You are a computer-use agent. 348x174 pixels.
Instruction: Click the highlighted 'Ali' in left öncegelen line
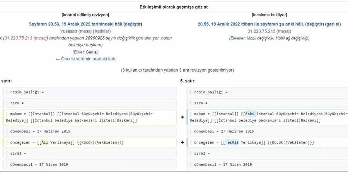44,142
